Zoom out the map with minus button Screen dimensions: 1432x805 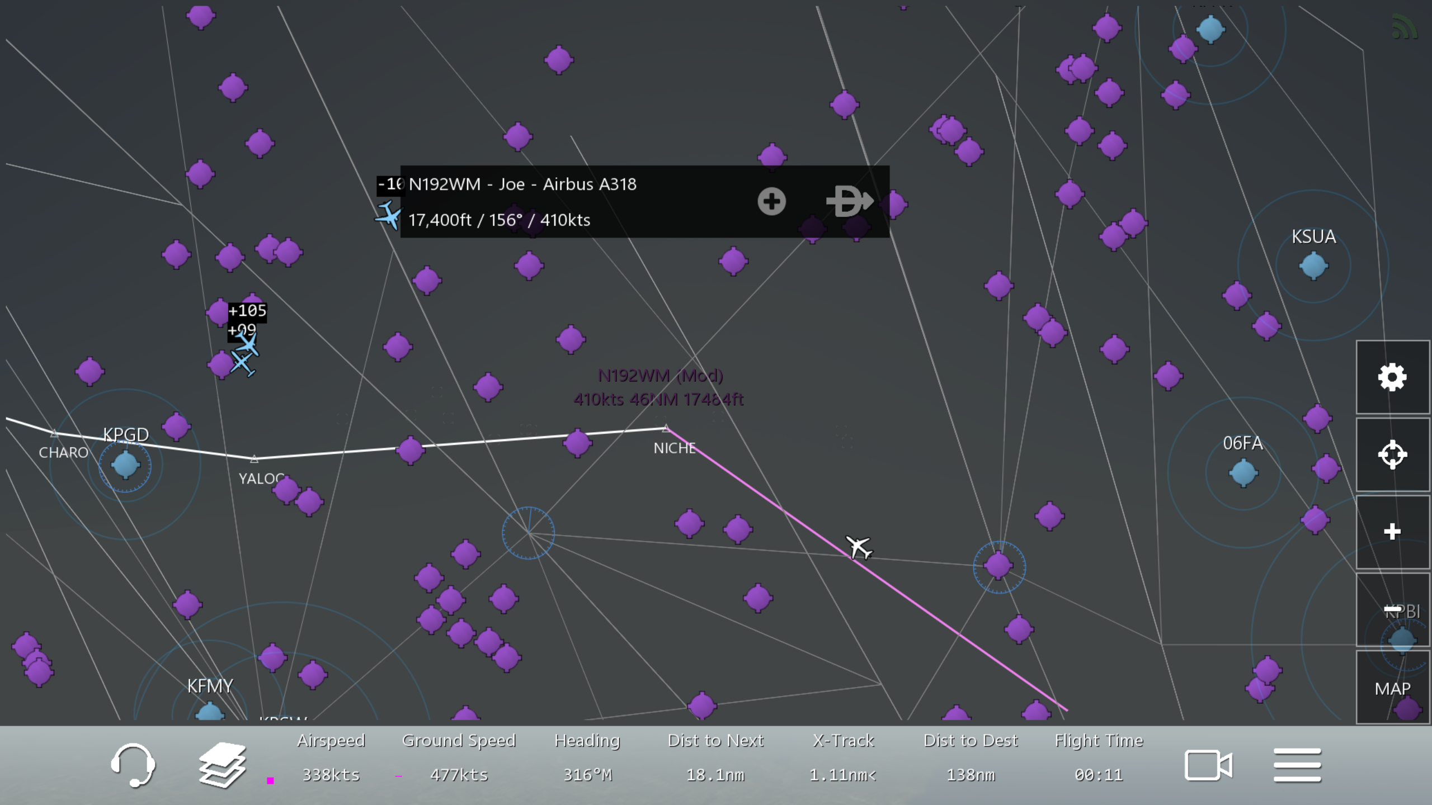click(1392, 609)
